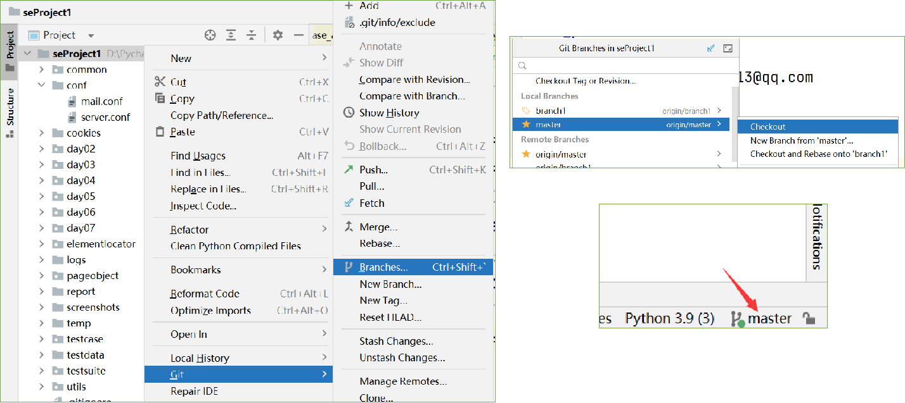The image size is (905, 403).
Task: Choose Copy Path/Reference
Action: tap(238, 115)
